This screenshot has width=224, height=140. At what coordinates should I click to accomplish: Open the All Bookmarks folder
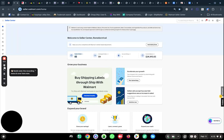[214, 14]
